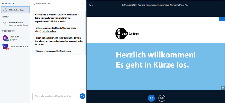Click the Fritze (Sie) name label
The width and height of the screenshot is (225, 103).
click(14, 37)
